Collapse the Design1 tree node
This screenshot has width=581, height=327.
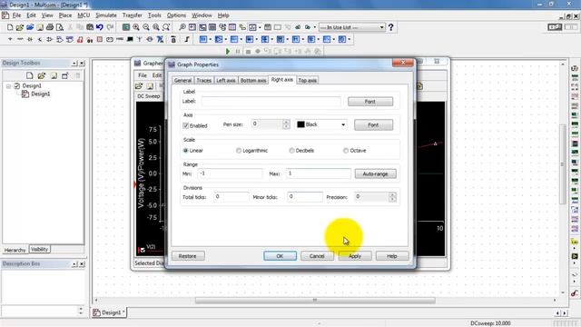pos(8,86)
